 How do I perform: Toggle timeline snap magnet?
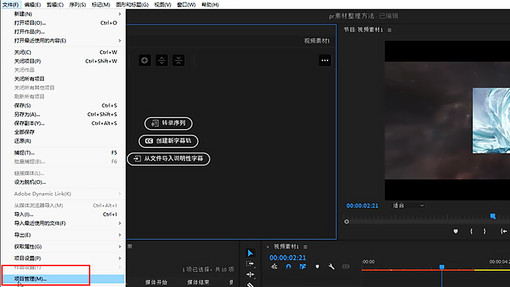tap(288, 266)
